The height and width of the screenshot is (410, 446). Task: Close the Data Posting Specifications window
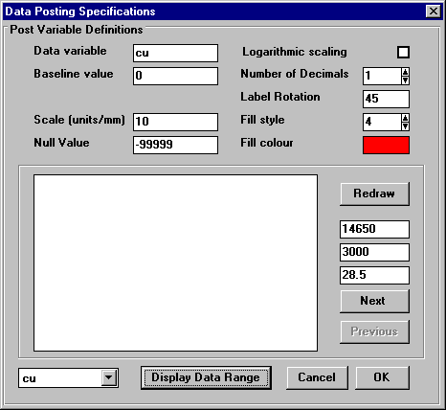click(x=434, y=11)
